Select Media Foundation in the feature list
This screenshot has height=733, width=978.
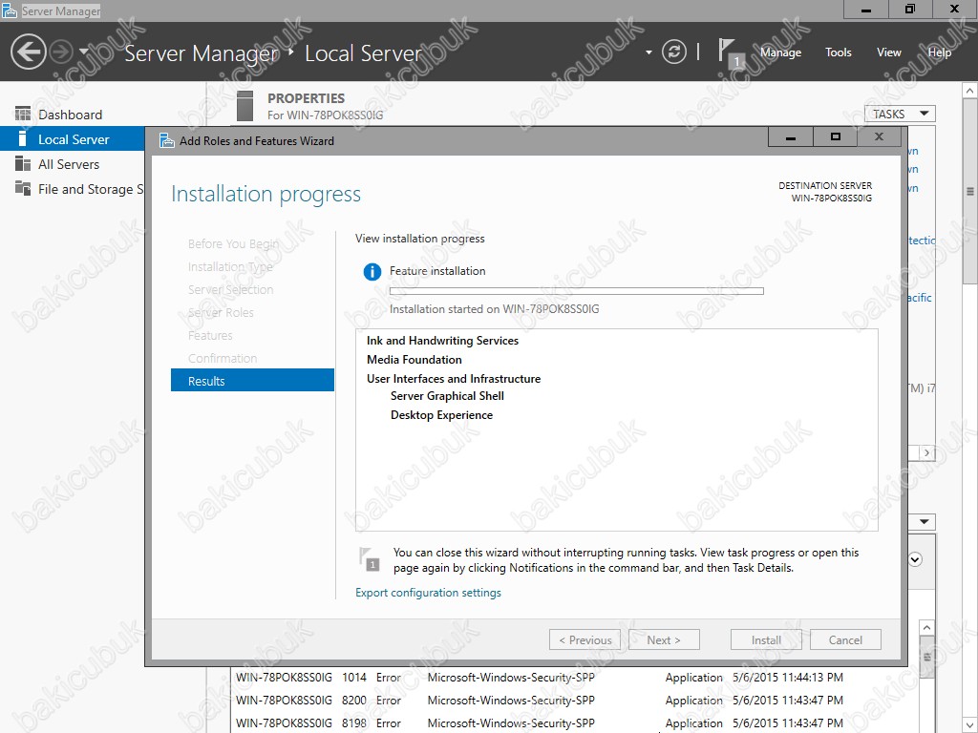pos(415,360)
